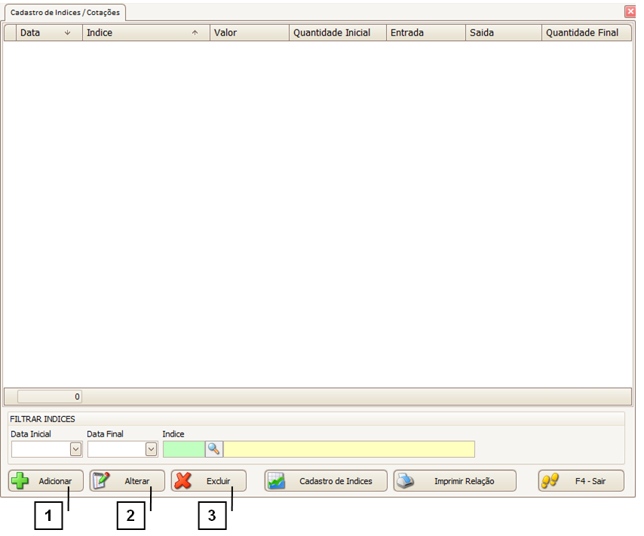This screenshot has width=644, height=536.
Task: Click the magnifier search icon beside Indice
Action: (214, 449)
